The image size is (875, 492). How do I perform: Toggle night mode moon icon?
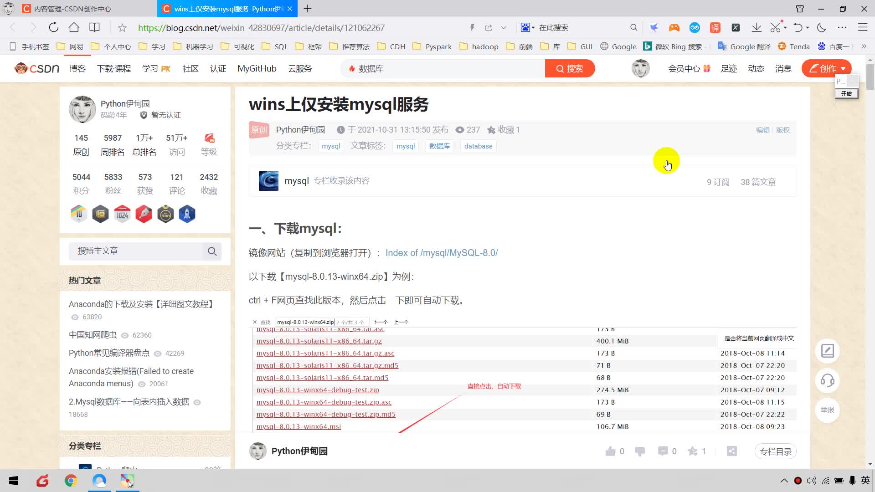[822, 27]
